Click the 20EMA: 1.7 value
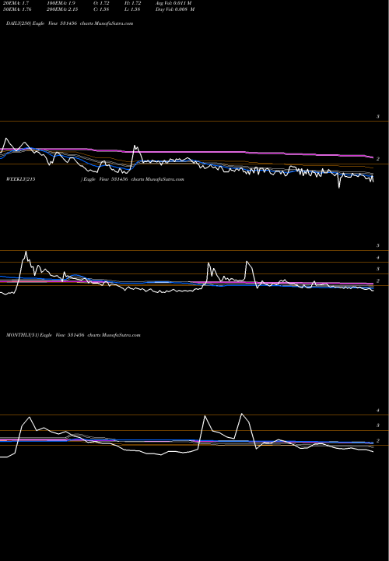The image size is (389, 561). pos(18,3)
